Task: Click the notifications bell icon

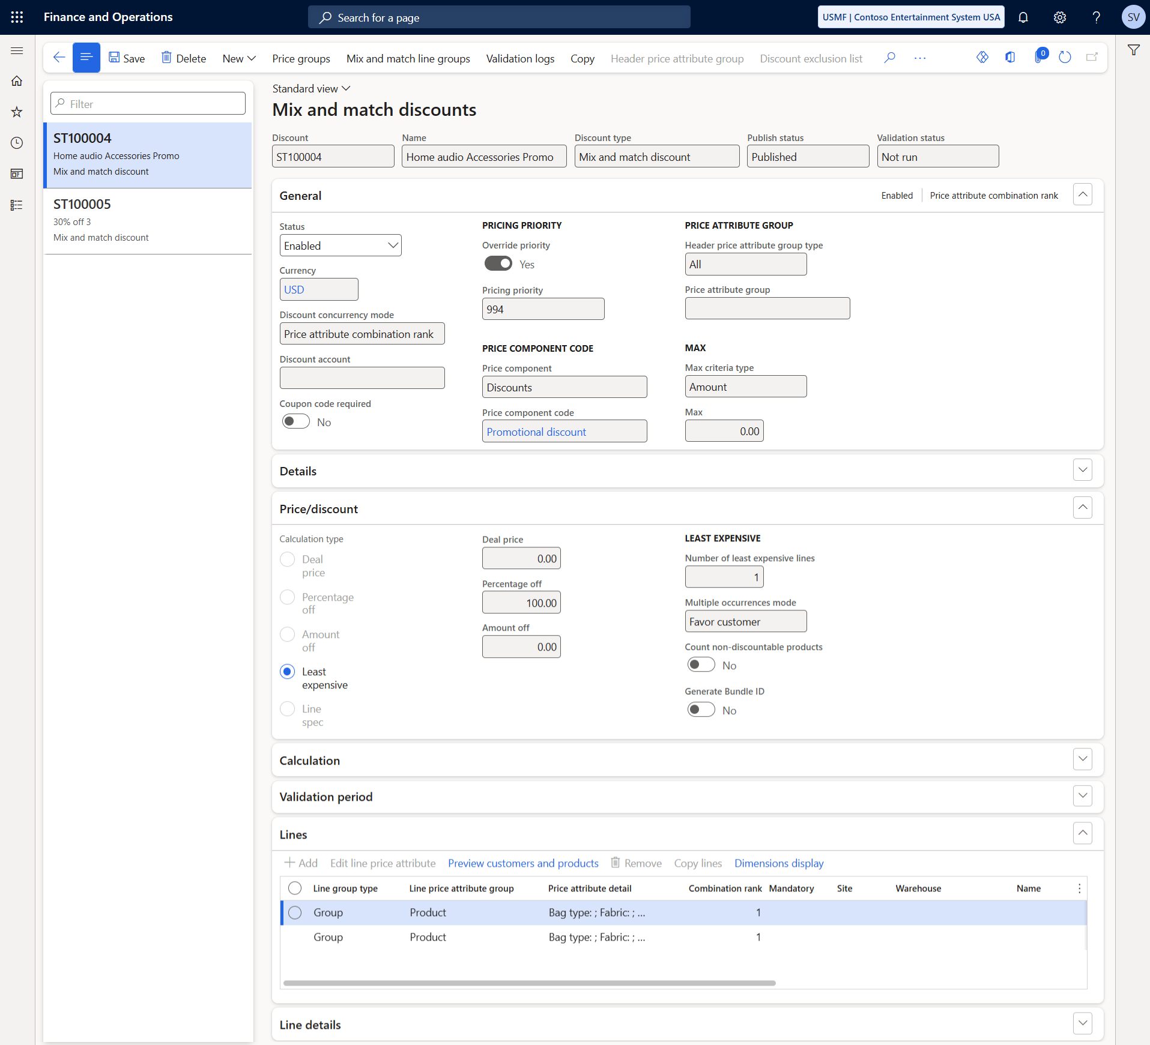Action: point(1023,17)
